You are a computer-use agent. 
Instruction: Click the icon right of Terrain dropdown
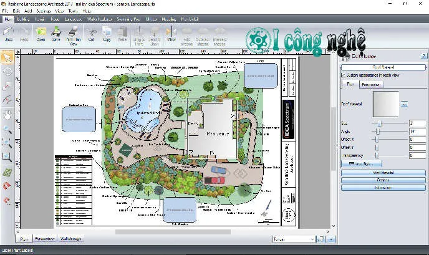(321, 239)
